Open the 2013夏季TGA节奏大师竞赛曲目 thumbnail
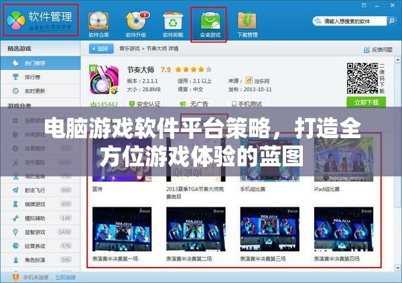Viewport: 402px width, 283px height. [x=196, y=160]
